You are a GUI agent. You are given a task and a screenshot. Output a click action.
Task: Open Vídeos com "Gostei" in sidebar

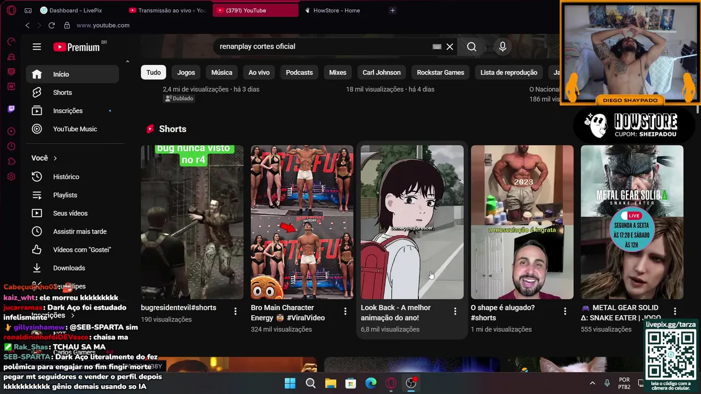pos(72,250)
